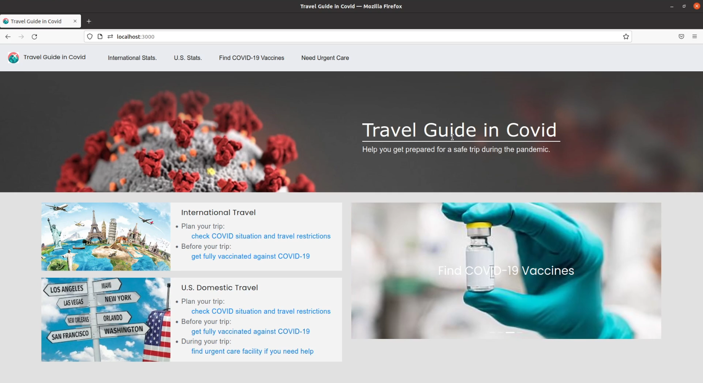Screen dimensions: 703x383
Task: Click the HTTPS connection toggle indicator
Action: tap(110, 36)
